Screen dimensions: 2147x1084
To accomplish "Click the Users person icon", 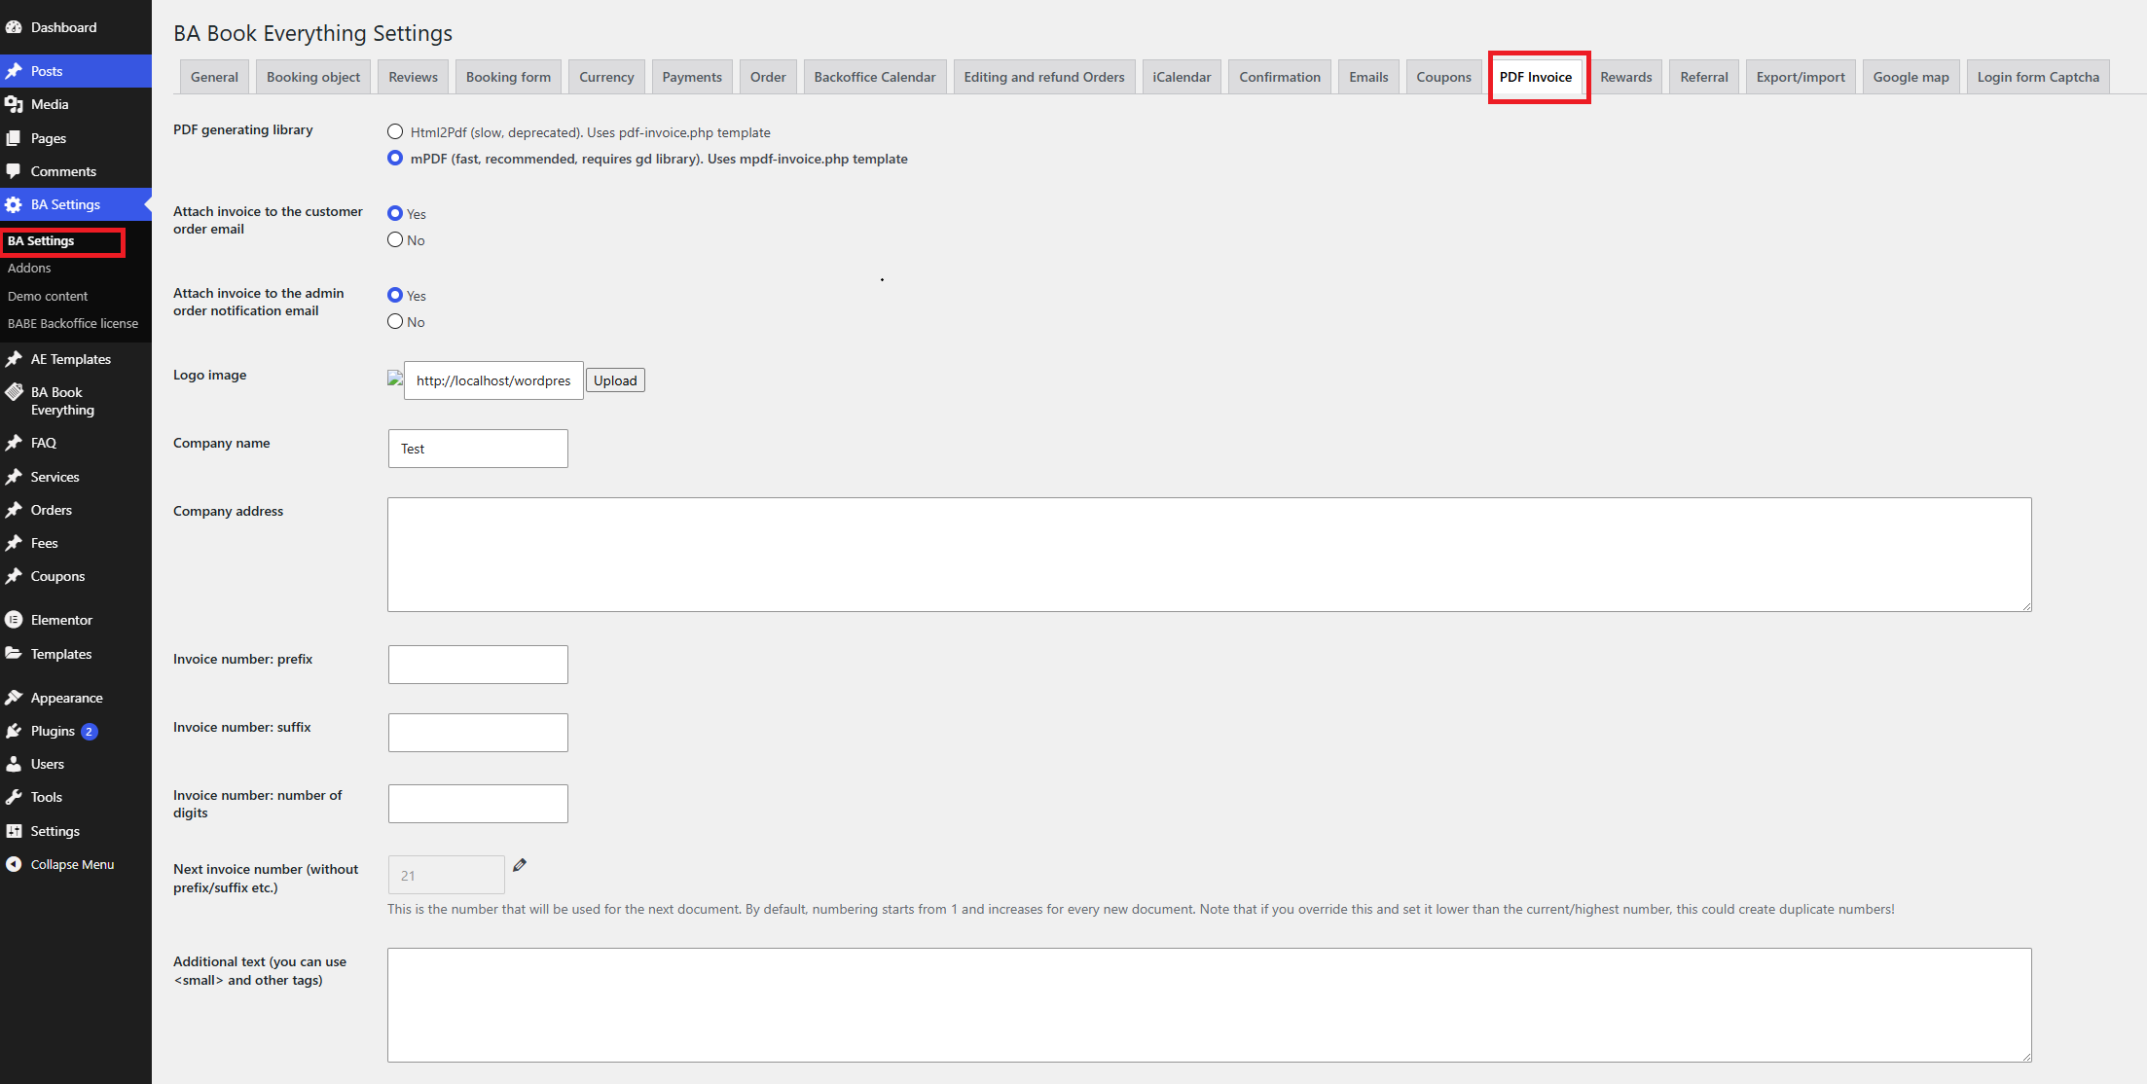I will [14, 764].
